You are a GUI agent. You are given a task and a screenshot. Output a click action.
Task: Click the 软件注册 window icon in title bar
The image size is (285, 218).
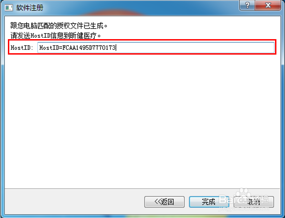tap(9, 8)
